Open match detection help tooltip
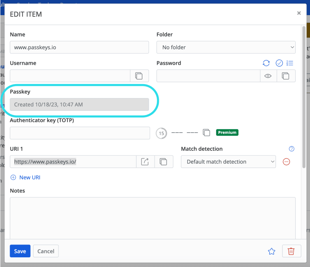 tap(291, 149)
